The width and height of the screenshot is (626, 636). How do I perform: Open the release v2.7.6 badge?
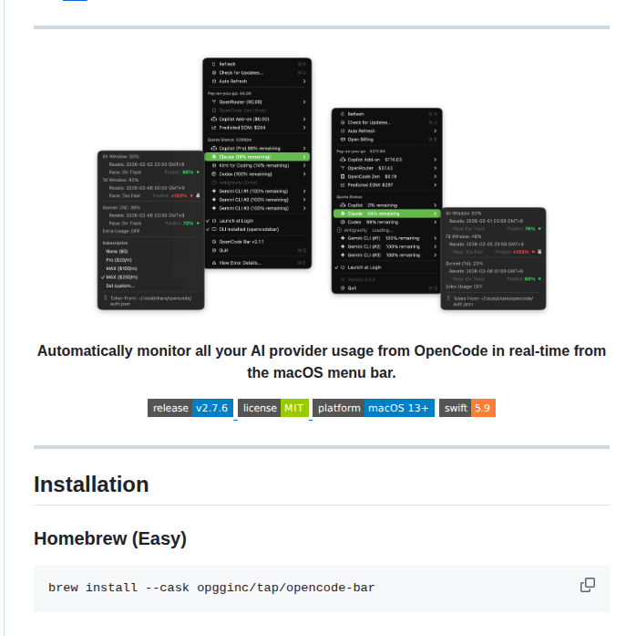[x=190, y=408]
